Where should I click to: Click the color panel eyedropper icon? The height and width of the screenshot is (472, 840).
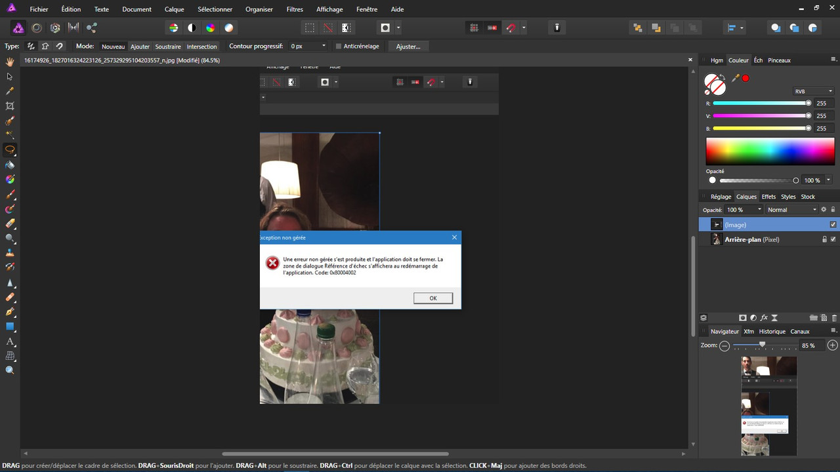tap(736, 78)
